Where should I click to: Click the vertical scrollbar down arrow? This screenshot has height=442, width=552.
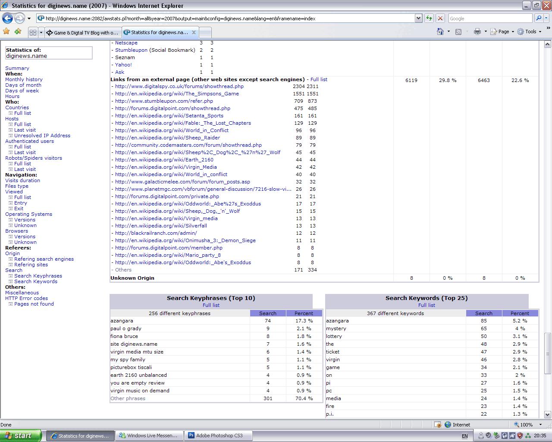click(x=548, y=415)
